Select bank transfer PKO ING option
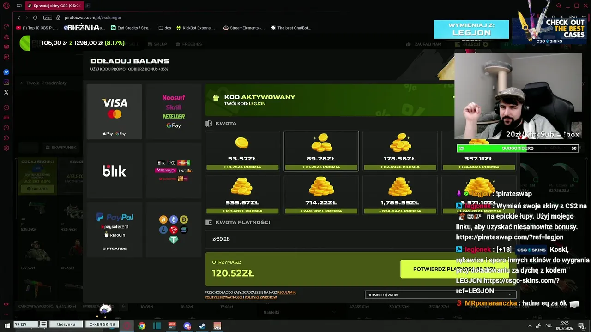The height and width of the screenshot is (332, 591). click(x=174, y=171)
